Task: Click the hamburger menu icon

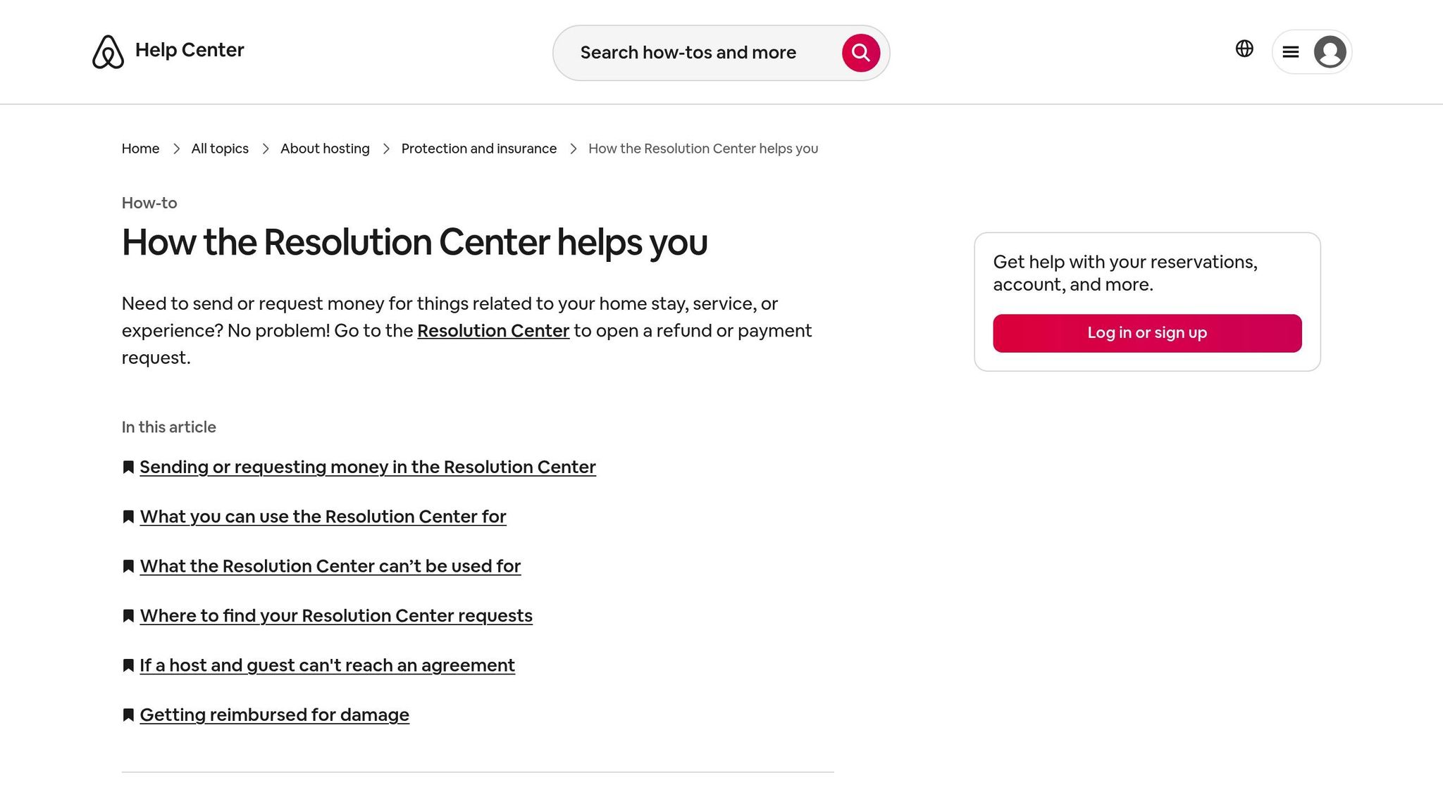Action: 1291,51
